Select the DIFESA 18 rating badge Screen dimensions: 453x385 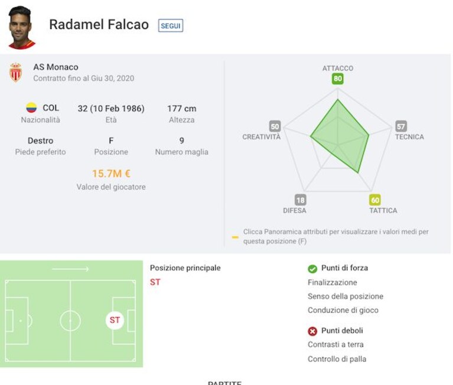[300, 200]
